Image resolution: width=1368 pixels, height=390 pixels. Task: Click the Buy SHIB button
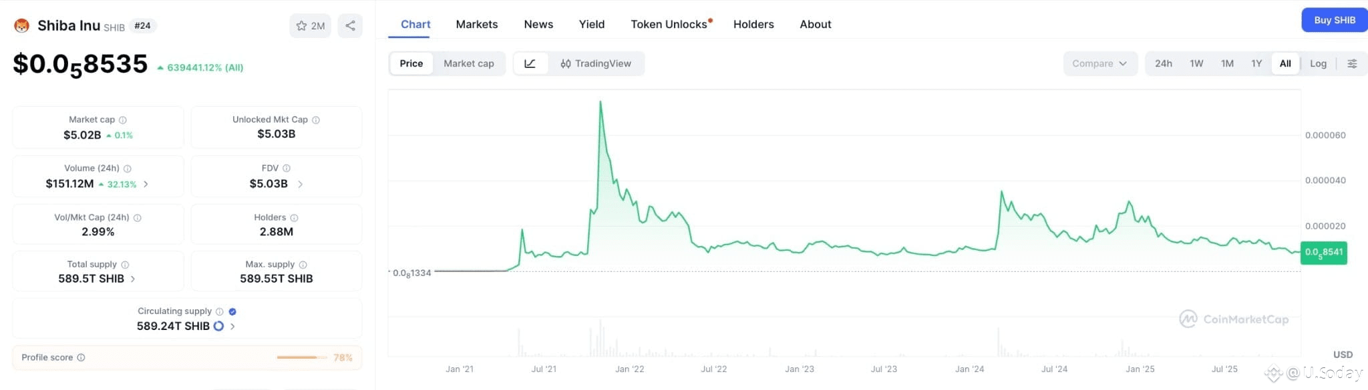(x=1334, y=20)
